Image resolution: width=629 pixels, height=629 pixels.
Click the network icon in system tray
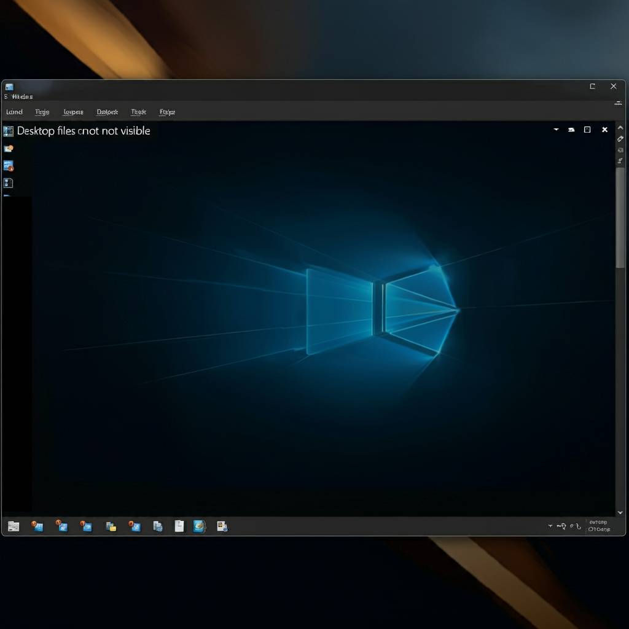561,526
